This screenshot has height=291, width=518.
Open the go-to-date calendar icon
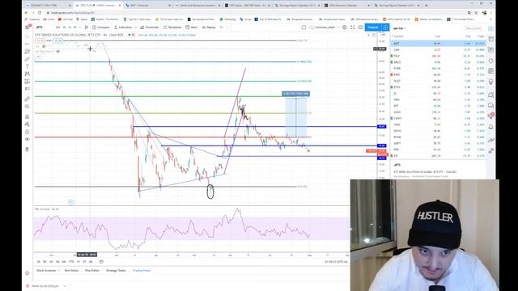(x=101, y=262)
